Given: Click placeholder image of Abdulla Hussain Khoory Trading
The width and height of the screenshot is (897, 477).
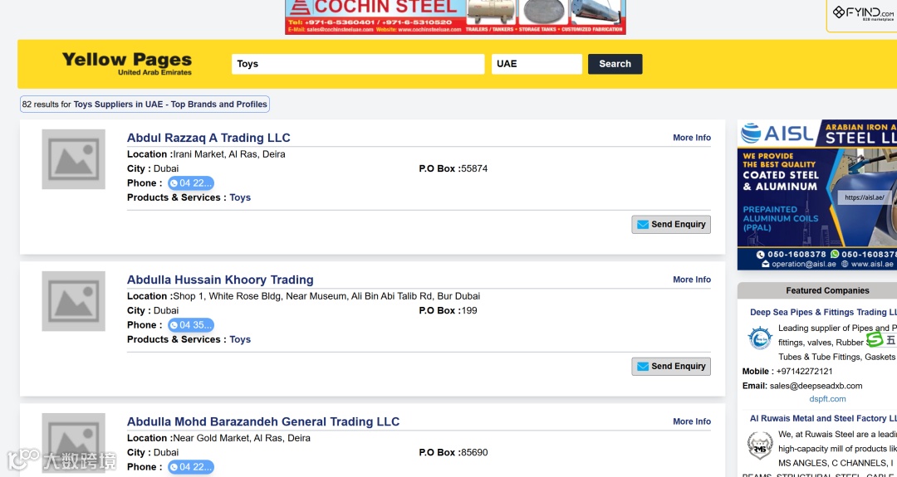Looking at the screenshot, I should 73,301.
